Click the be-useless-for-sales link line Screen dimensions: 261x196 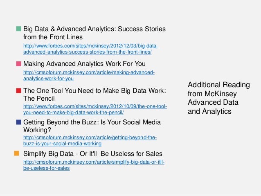[x=47, y=168]
